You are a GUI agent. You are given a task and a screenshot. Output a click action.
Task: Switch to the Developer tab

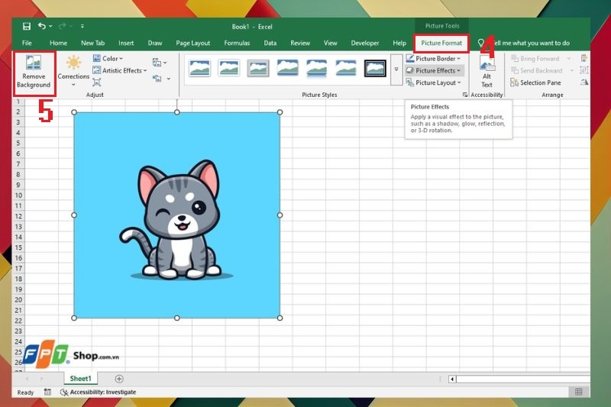coord(365,43)
